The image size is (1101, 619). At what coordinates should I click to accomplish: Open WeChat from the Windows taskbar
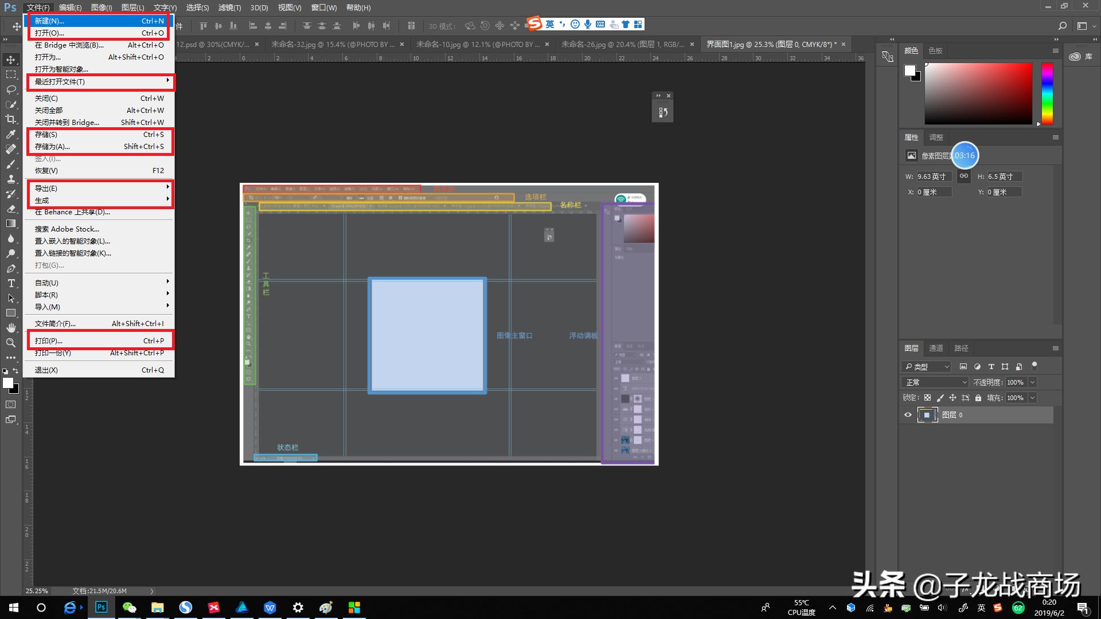tap(130, 608)
